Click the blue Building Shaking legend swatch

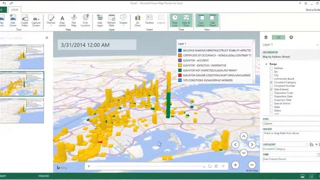pos(180,50)
